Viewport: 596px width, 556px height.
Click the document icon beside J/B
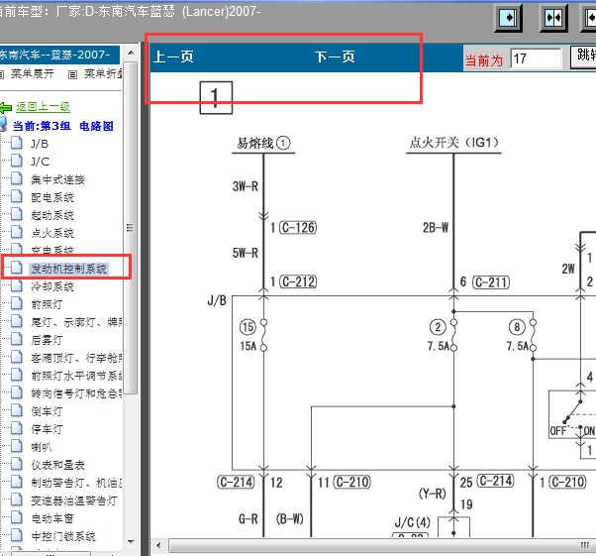pos(17,143)
